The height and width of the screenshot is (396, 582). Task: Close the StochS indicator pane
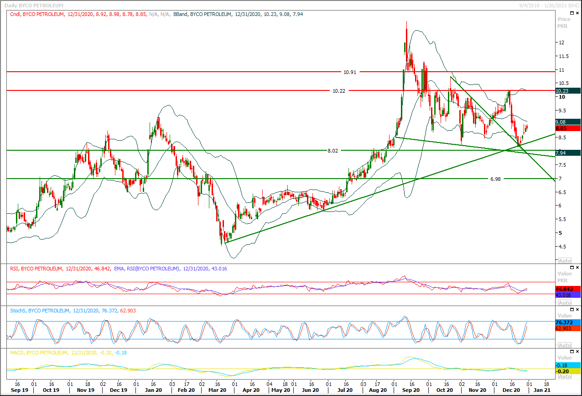pyautogui.click(x=577, y=311)
